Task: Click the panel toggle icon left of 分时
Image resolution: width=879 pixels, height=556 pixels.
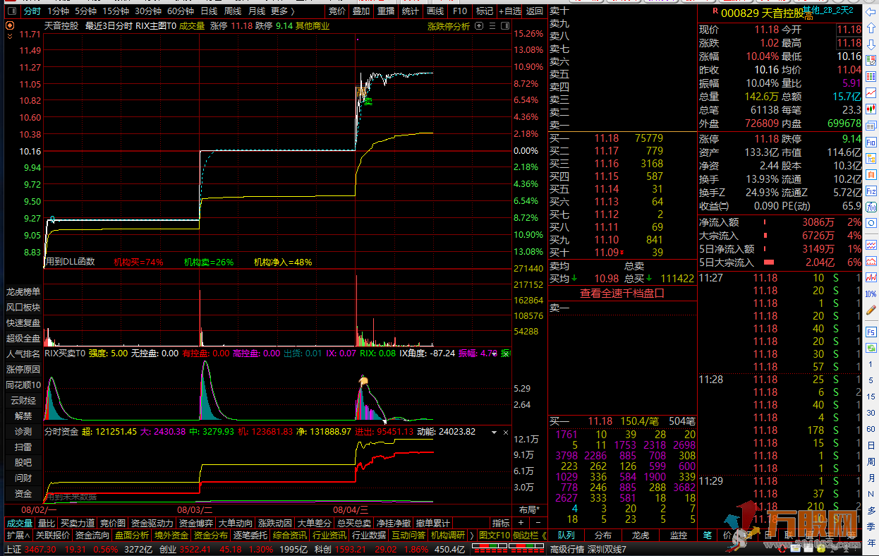Action: click(11, 11)
